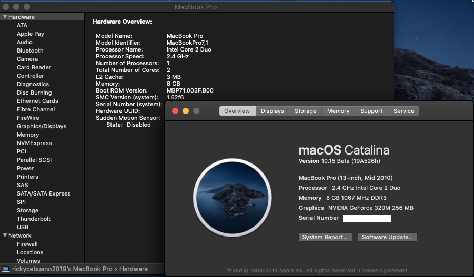474x277 pixels.
Task: Open the License Agreement link
Action: point(383,270)
